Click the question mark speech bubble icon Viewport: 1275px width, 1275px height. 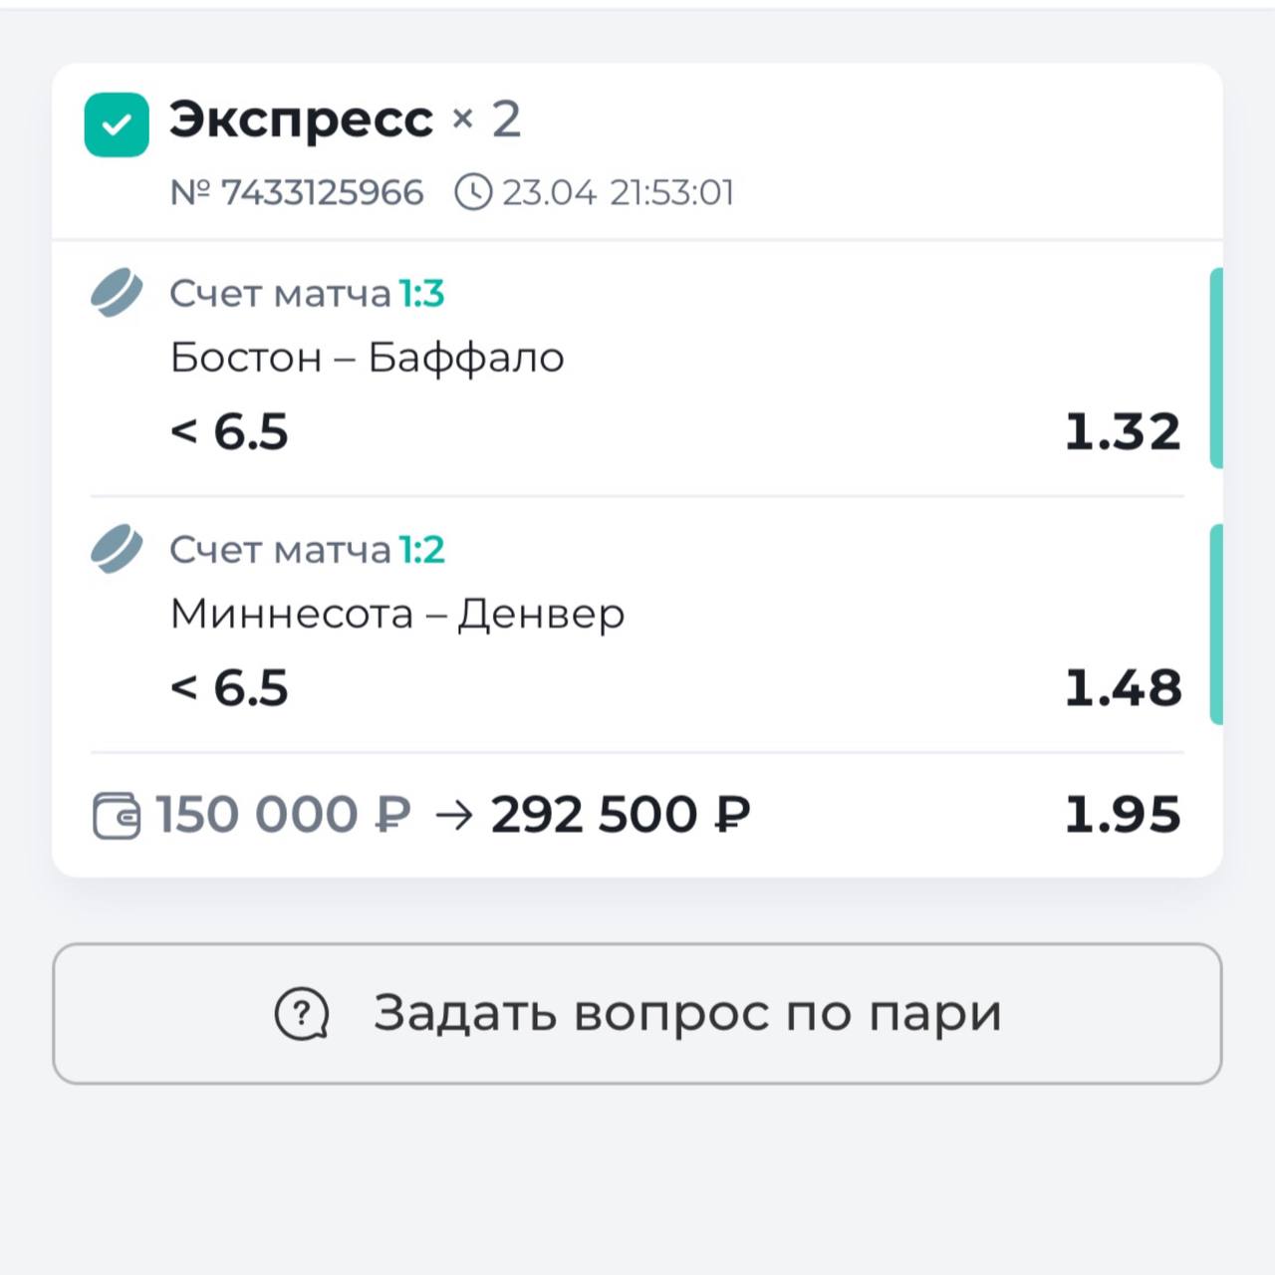coord(302,1014)
